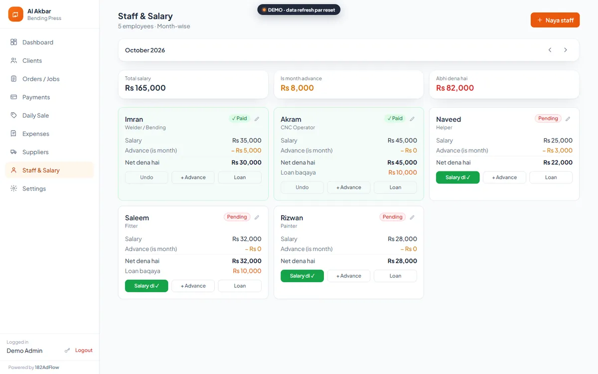Click Rizwan's salary amount Rs 28,000

pyautogui.click(x=402, y=239)
